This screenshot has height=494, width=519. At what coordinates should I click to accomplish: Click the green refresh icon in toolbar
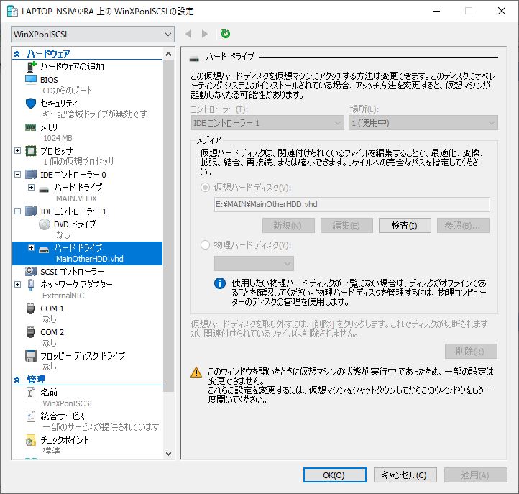tap(226, 34)
